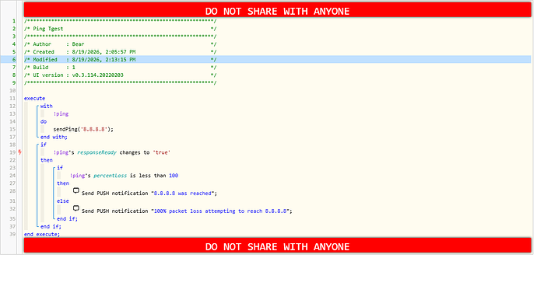The image size is (537, 286).
Task: Click the "Build : 1" comment line
Action: pos(120,68)
